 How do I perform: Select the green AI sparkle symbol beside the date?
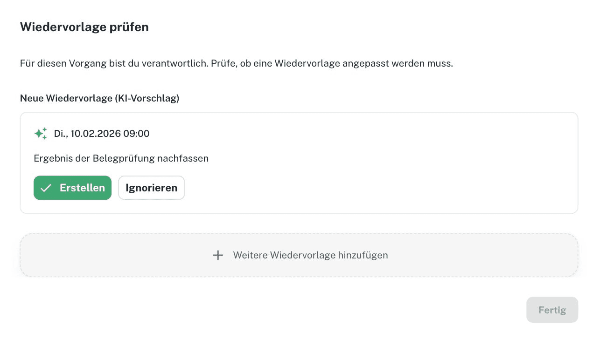click(x=41, y=133)
